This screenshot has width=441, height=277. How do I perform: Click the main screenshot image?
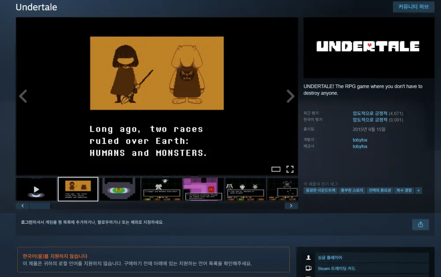[x=157, y=96]
